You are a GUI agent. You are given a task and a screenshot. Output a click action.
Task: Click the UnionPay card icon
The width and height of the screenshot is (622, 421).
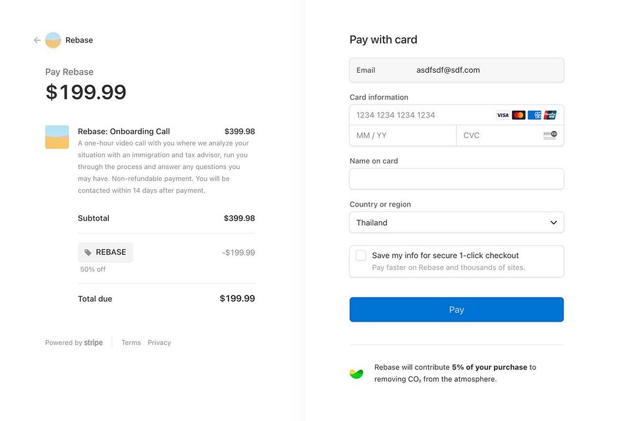pos(550,115)
